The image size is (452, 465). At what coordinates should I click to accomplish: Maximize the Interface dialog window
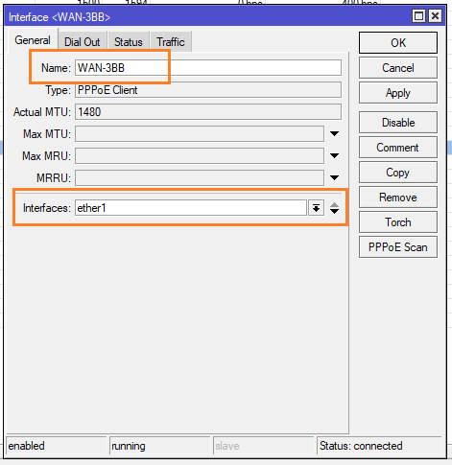coord(418,16)
